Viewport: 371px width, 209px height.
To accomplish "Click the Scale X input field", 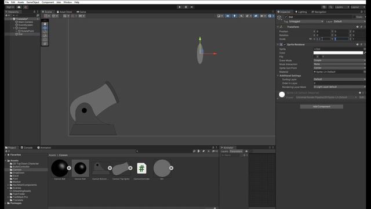I will 323,39.
